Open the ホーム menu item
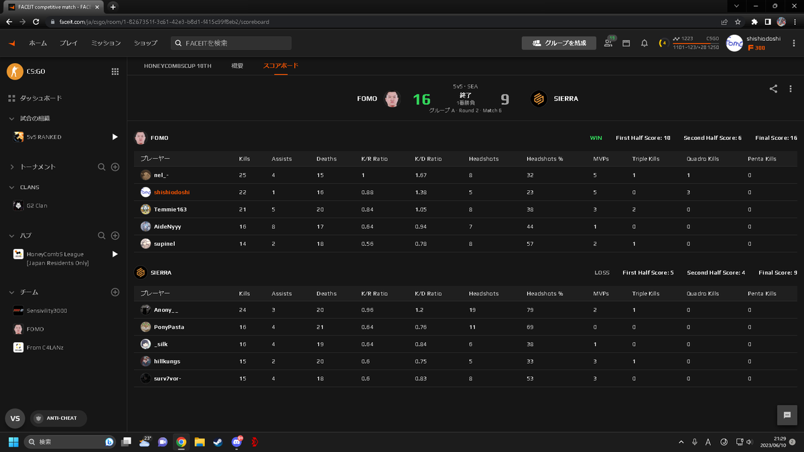804x452 pixels. 38,43
